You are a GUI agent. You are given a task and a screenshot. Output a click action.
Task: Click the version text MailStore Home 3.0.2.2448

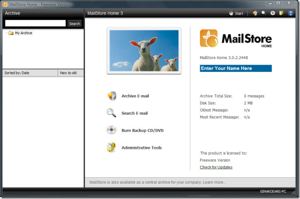click(224, 58)
